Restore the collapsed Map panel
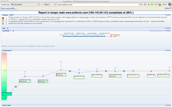Image resolution: width=172 pixels, height=107 pixels. pyautogui.click(x=170, y=28)
